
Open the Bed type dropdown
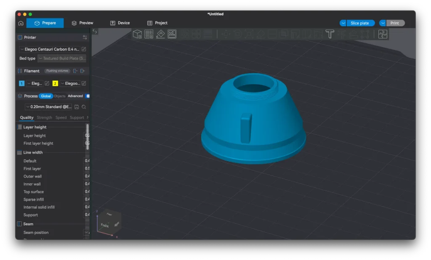point(61,58)
